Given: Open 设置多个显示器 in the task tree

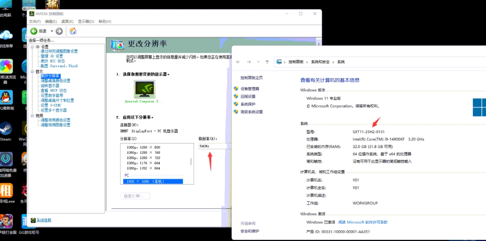Looking at the screenshot, I should pos(54,110).
